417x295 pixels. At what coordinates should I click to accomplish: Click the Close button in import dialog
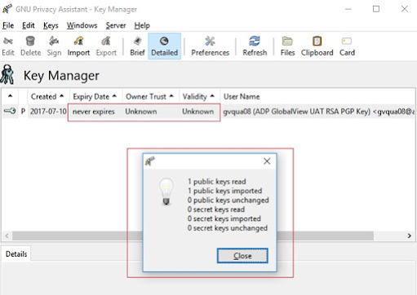click(242, 256)
